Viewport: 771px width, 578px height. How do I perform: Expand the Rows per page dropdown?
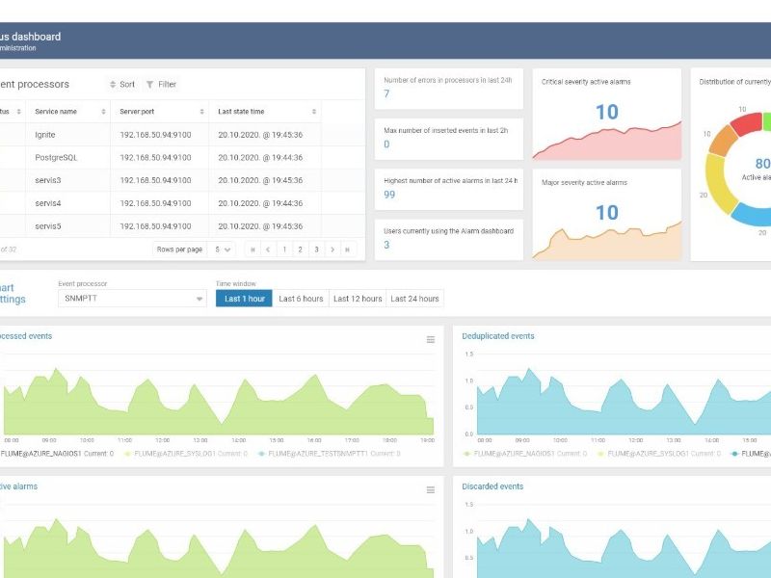tap(223, 250)
